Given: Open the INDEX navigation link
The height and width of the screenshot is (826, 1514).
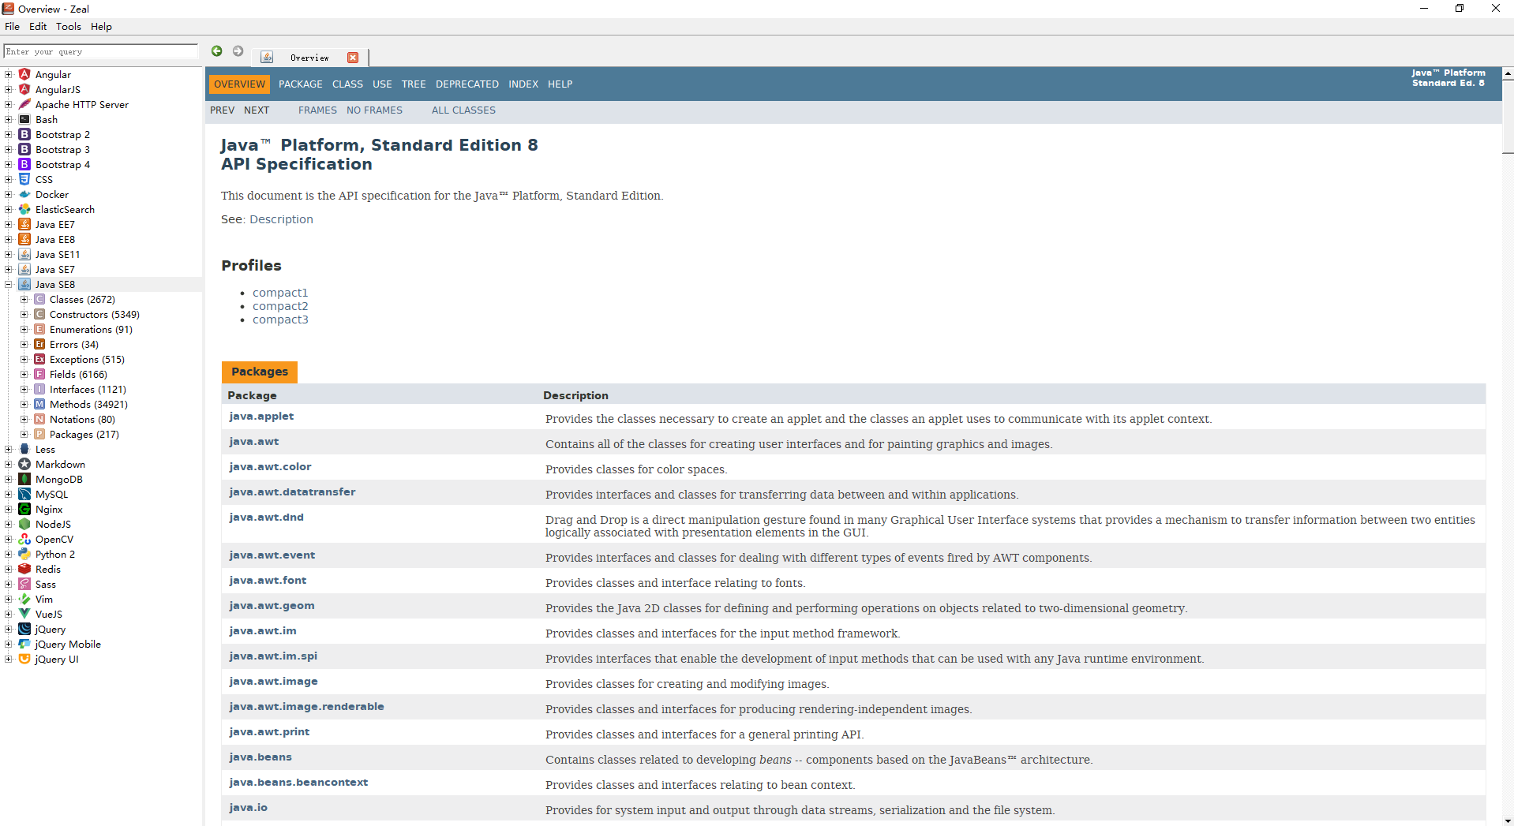Looking at the screenshot, I should [523, 84].
